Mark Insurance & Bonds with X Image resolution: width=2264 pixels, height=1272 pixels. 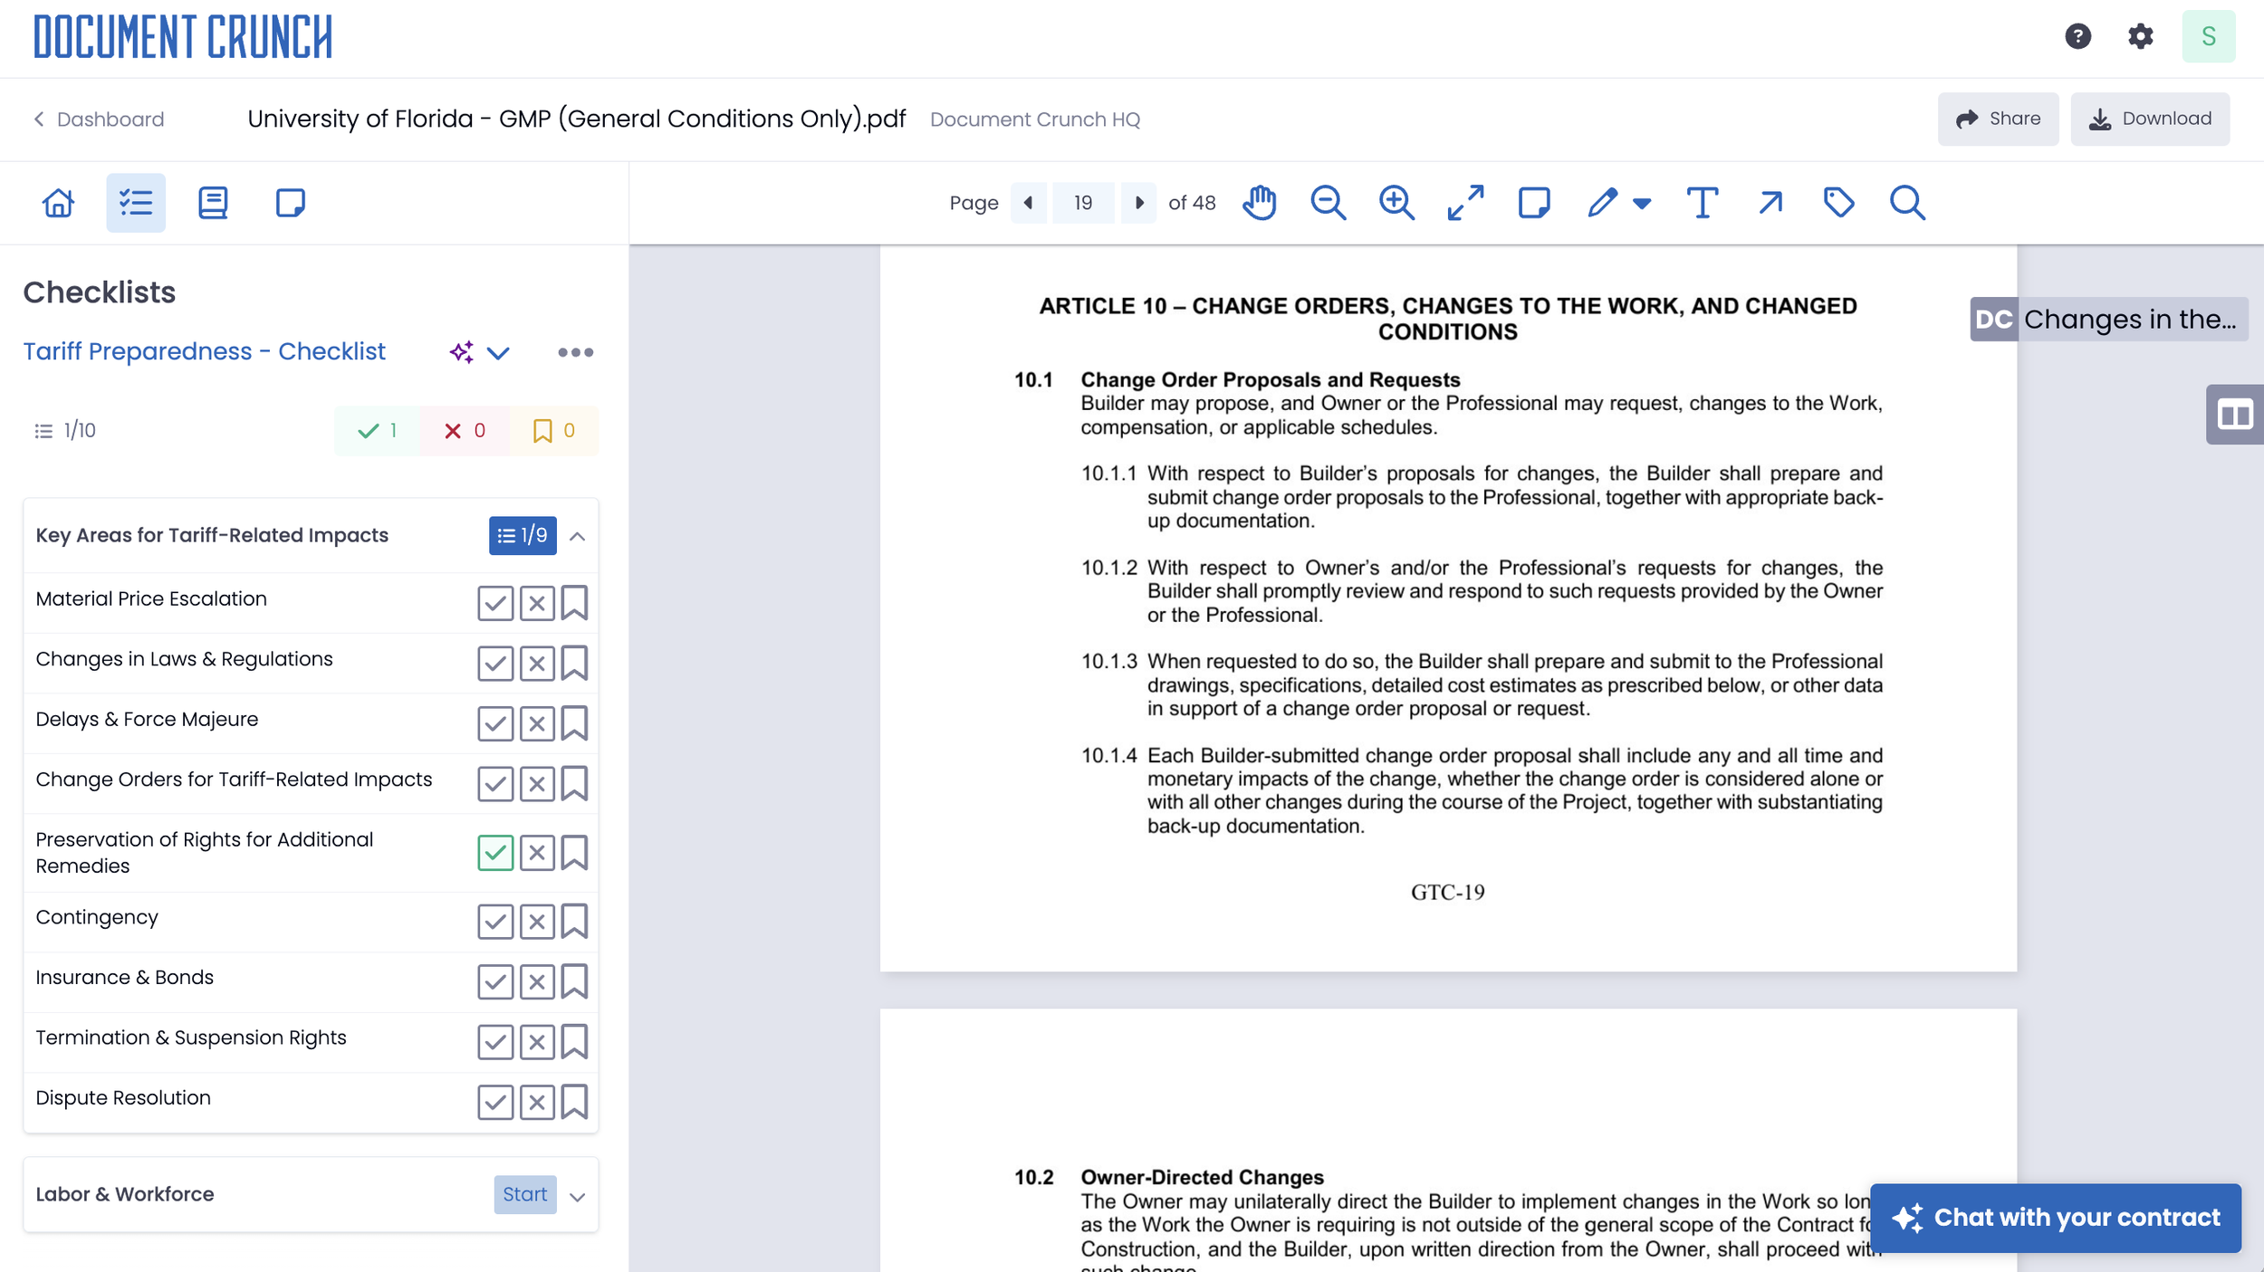(537, 982)
